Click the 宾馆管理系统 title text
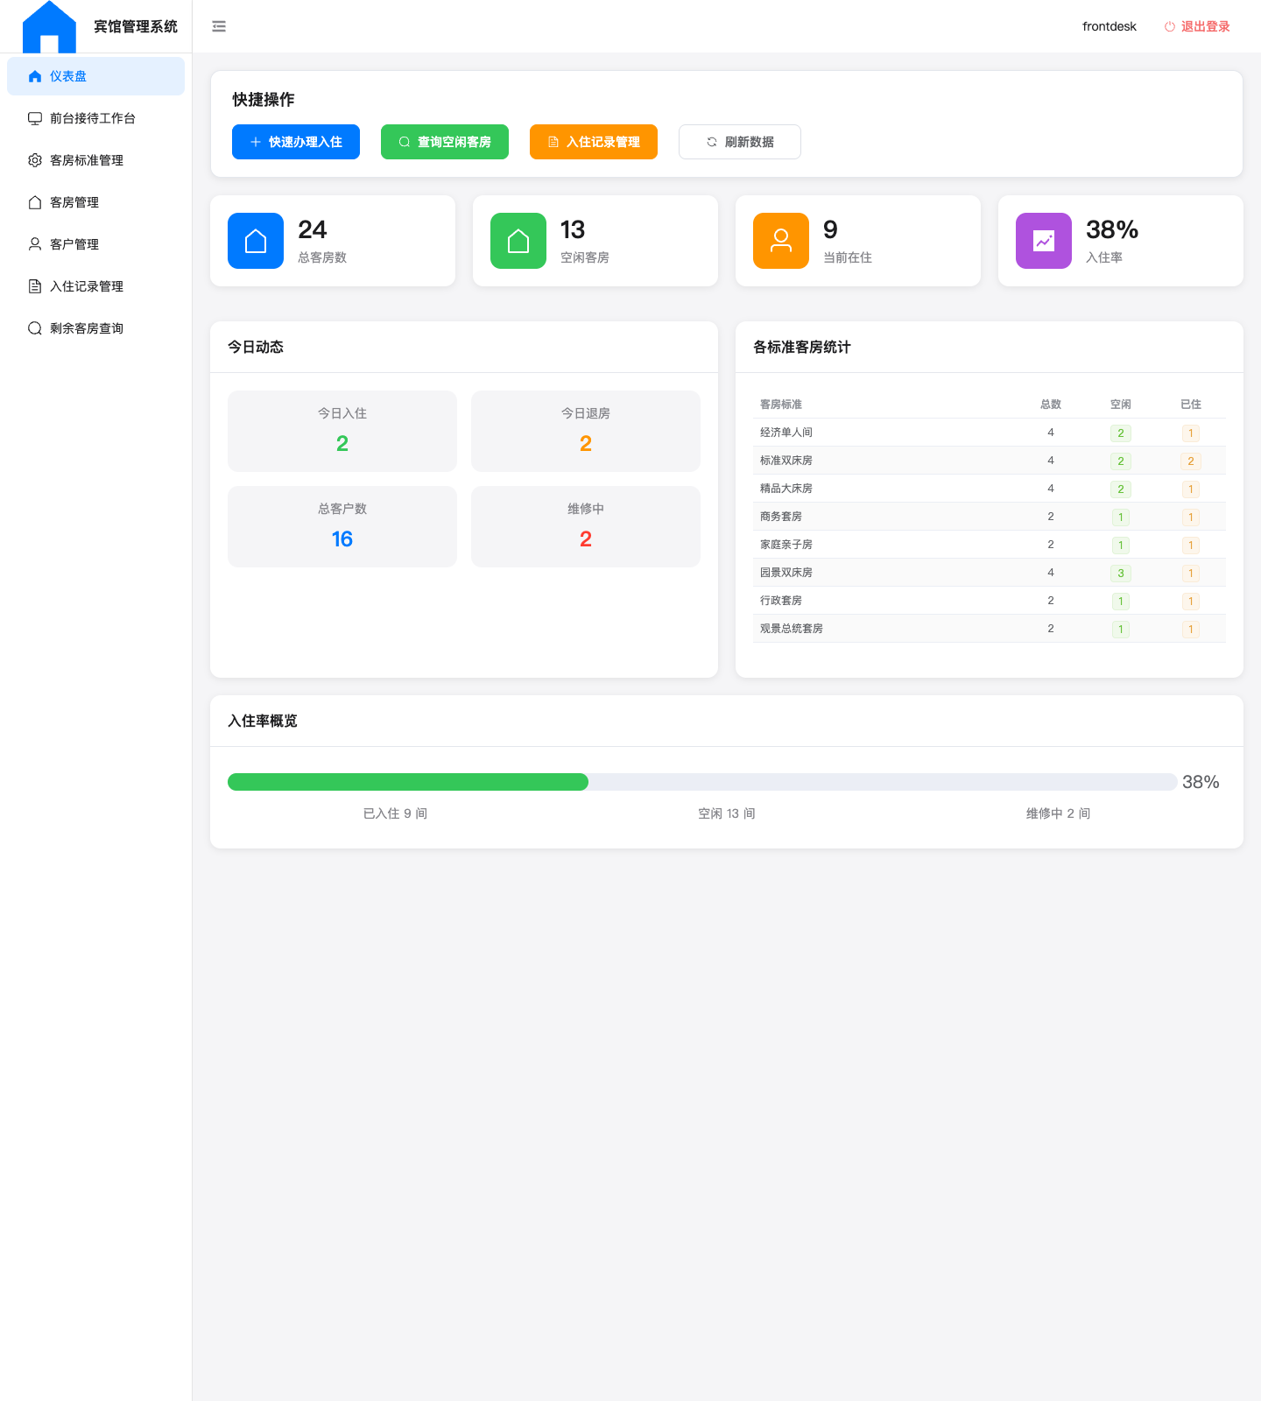This screenshot has width=1261, height=1401. [136, 26]
